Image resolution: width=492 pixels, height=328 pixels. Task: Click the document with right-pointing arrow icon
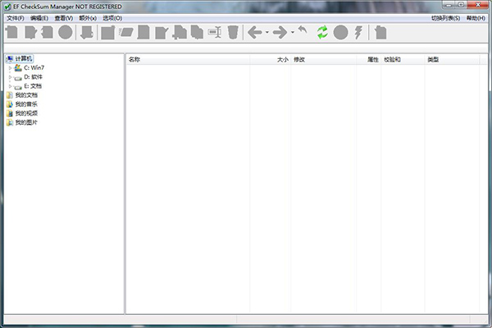click(31, 32)
